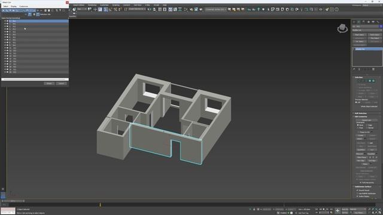
Task: Click the Attach List horizontal scrollbar
Action: pyautogui.click(x=35, y=79)
